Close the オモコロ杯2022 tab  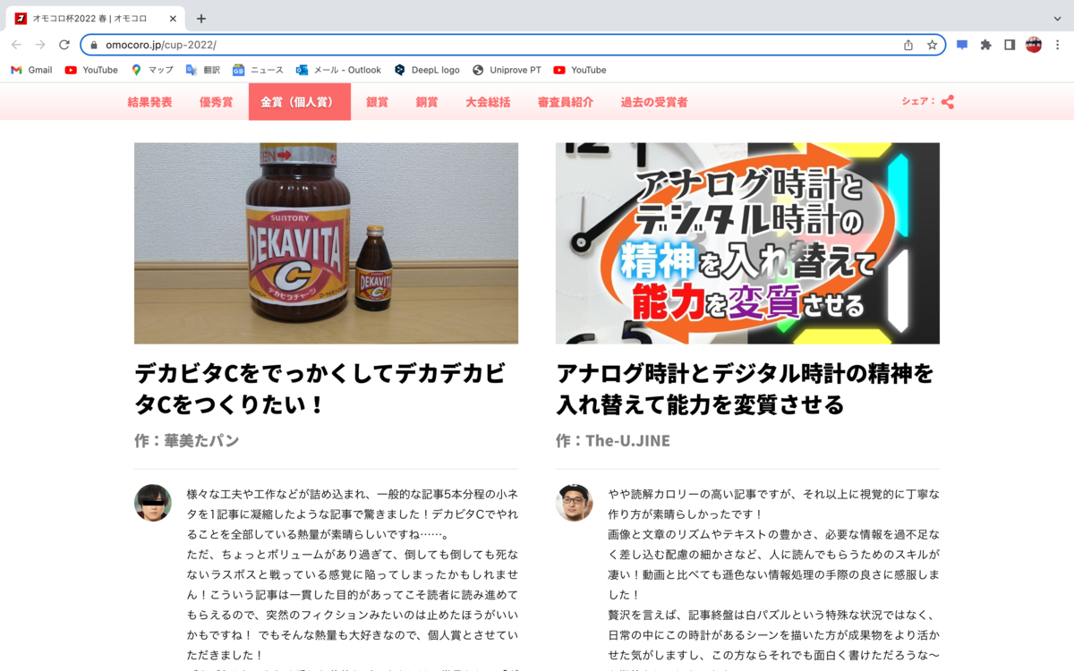(x=173, y=18)
